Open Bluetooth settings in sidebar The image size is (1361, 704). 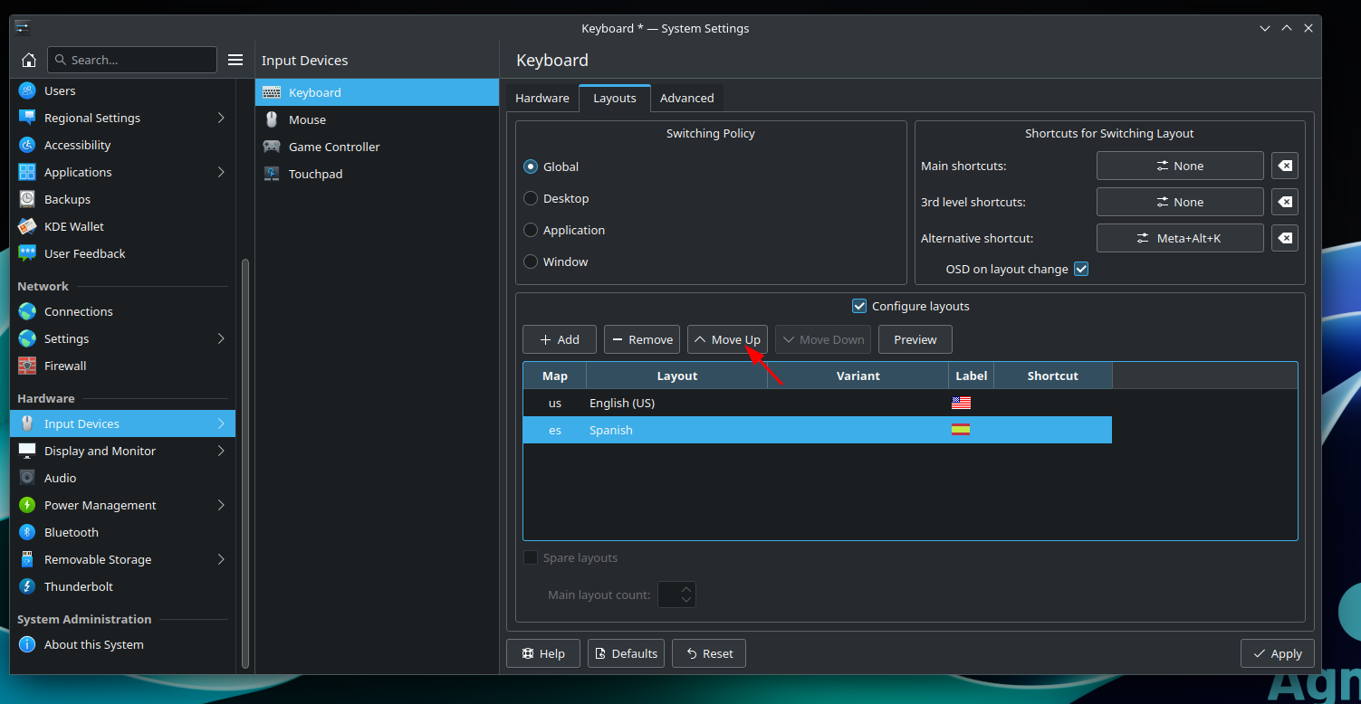pos(71,532)
